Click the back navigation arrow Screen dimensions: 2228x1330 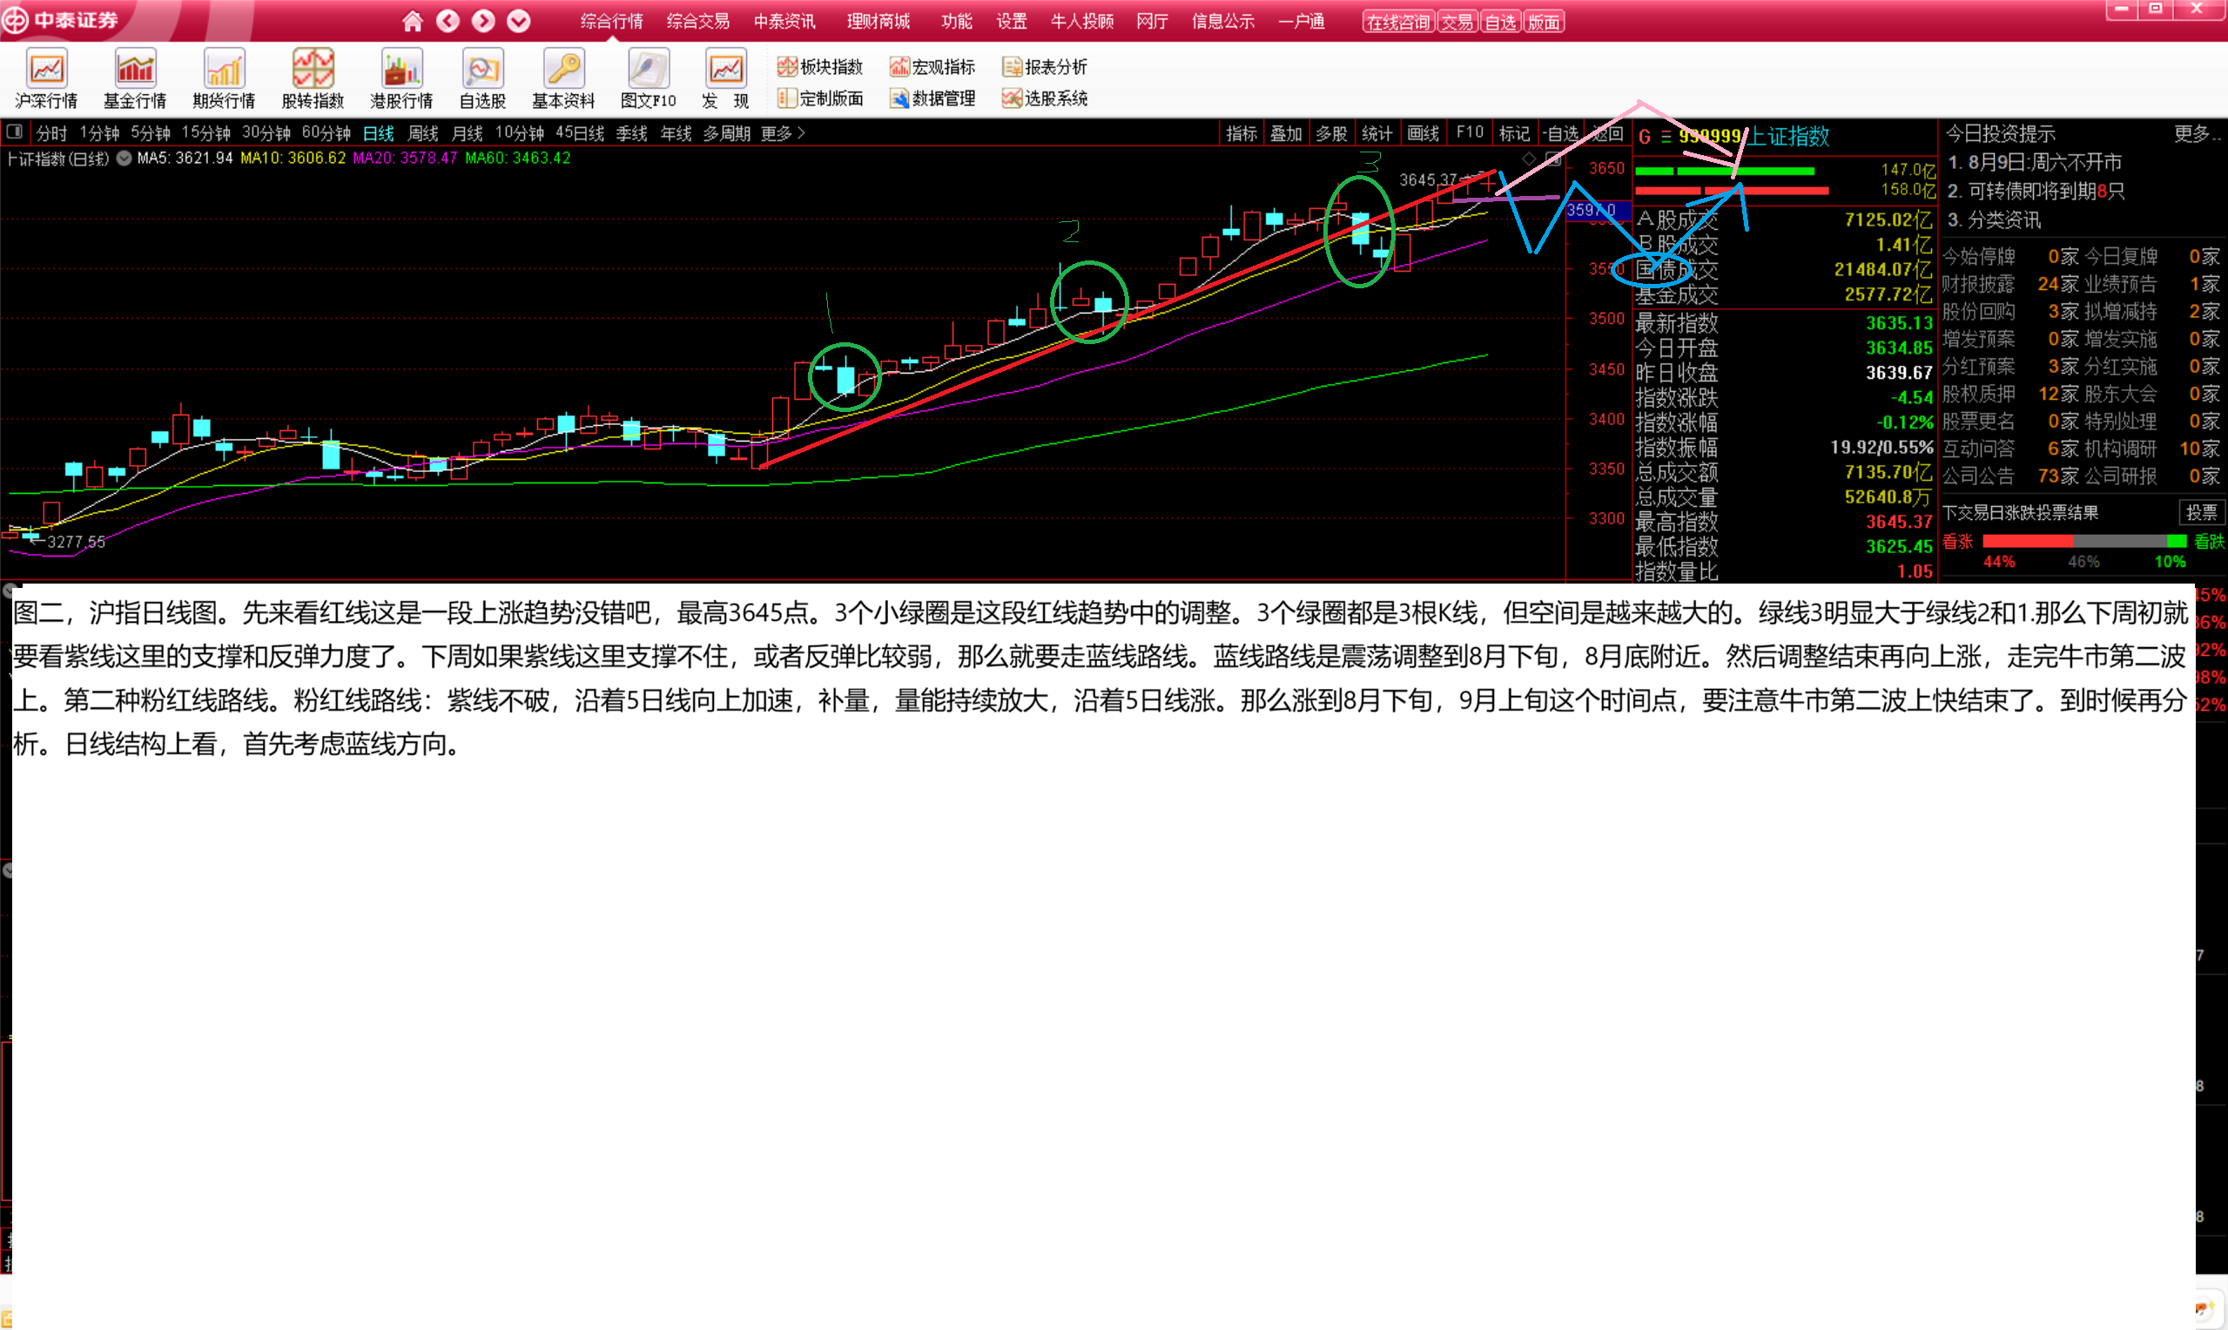point(448,21)
